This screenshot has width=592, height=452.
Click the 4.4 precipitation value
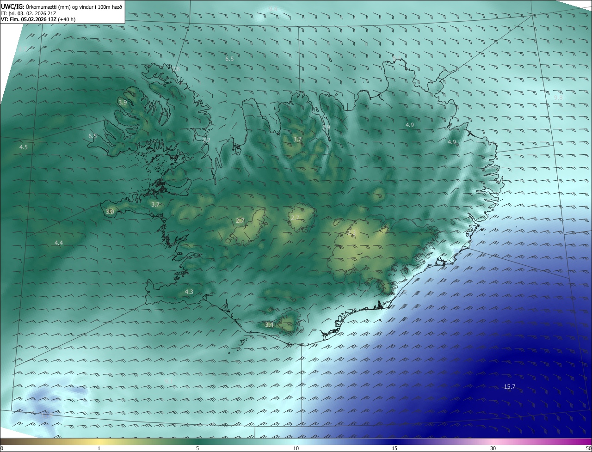coord(59,243)
